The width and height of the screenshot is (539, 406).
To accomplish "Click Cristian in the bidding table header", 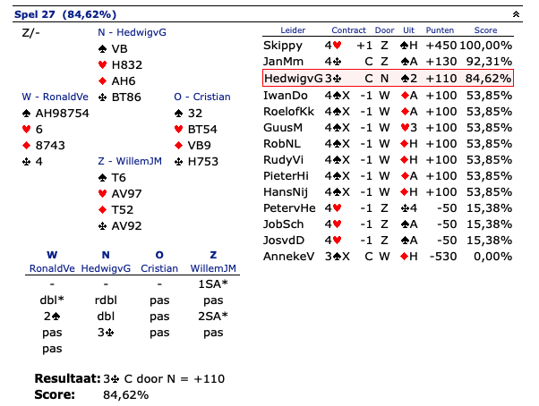I will pos(159,268).
